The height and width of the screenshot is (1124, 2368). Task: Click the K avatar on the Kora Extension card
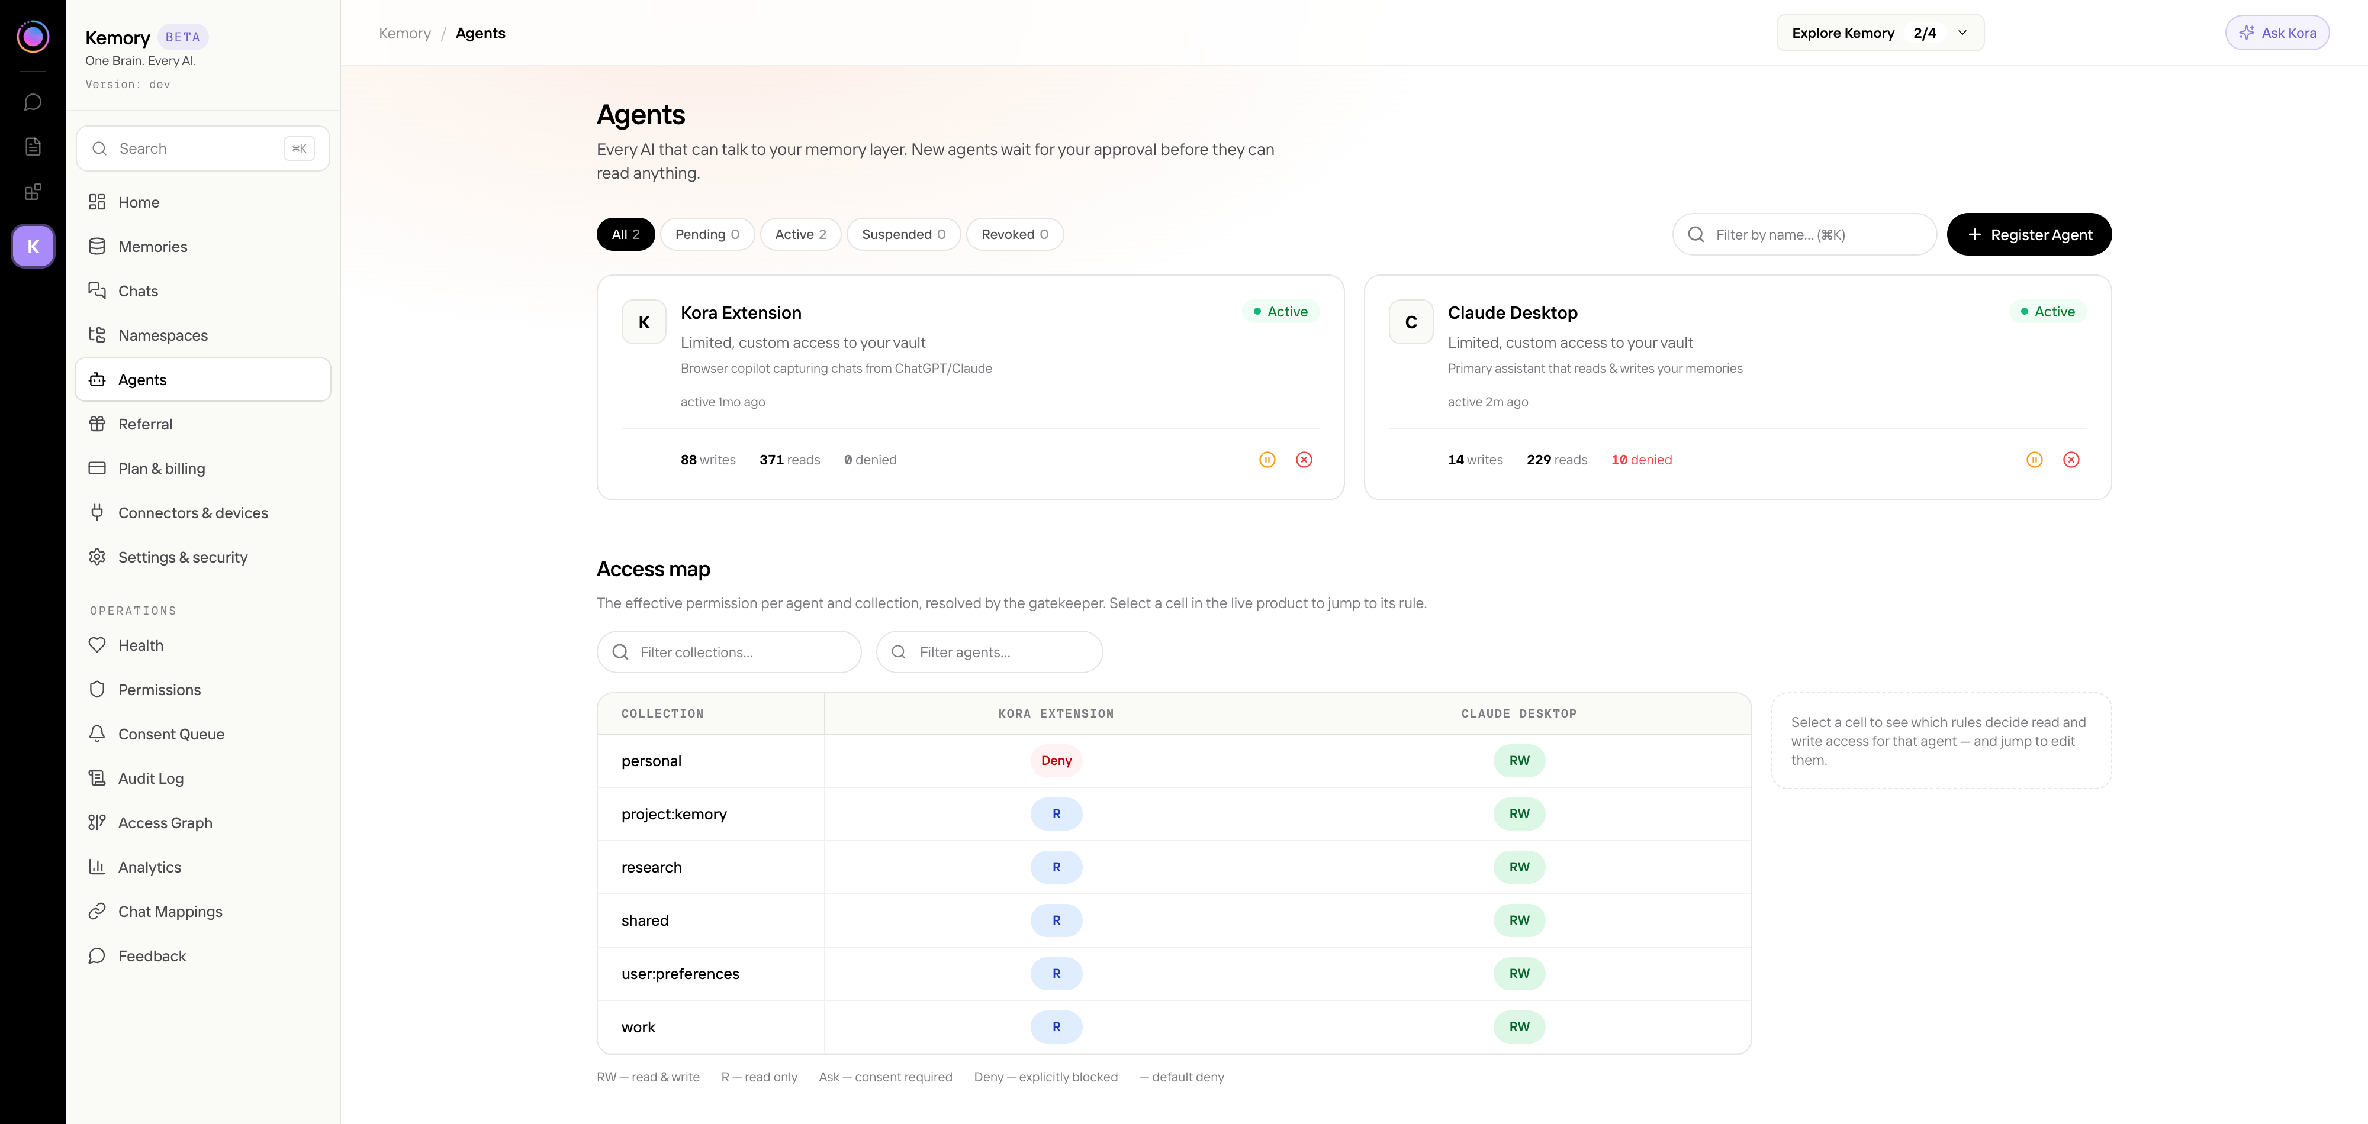coord(645,322)
